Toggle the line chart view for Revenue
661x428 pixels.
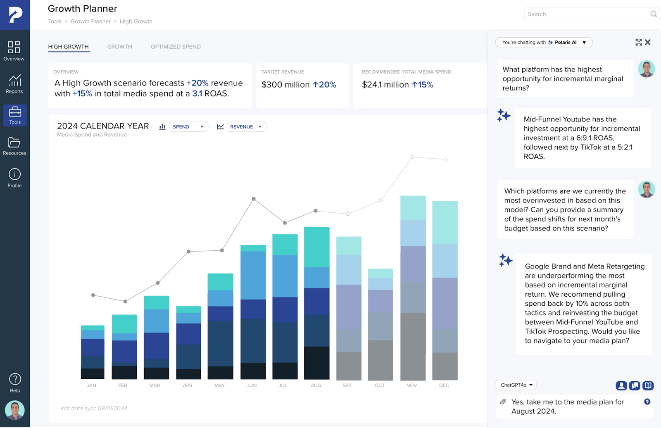point(221,126)
